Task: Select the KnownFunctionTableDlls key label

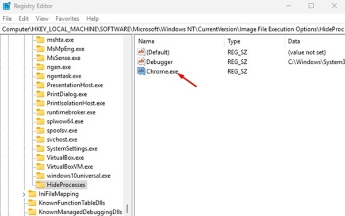Action: 72,203
